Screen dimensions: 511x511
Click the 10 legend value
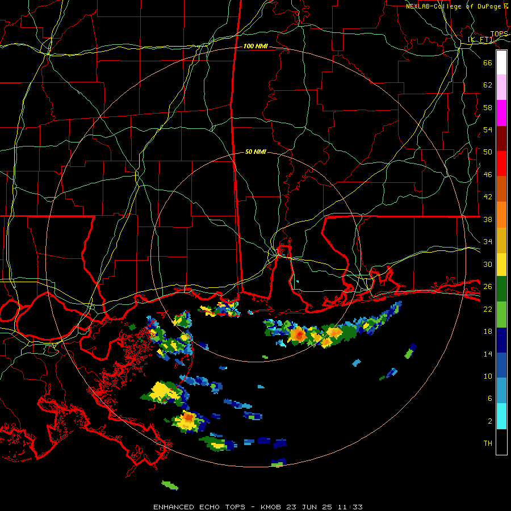pos(488,376)
